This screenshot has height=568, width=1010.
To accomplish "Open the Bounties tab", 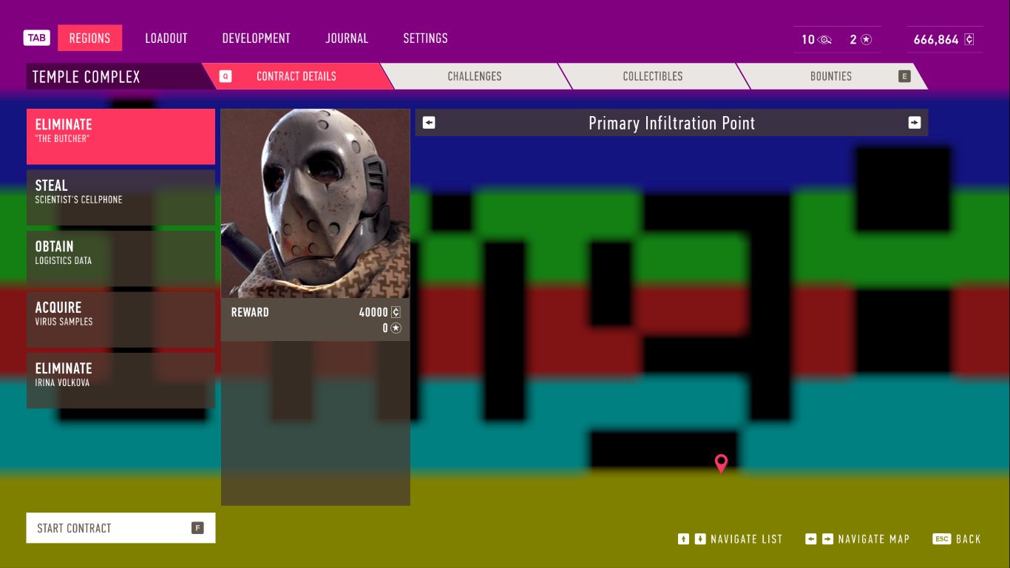I will 830,76.
